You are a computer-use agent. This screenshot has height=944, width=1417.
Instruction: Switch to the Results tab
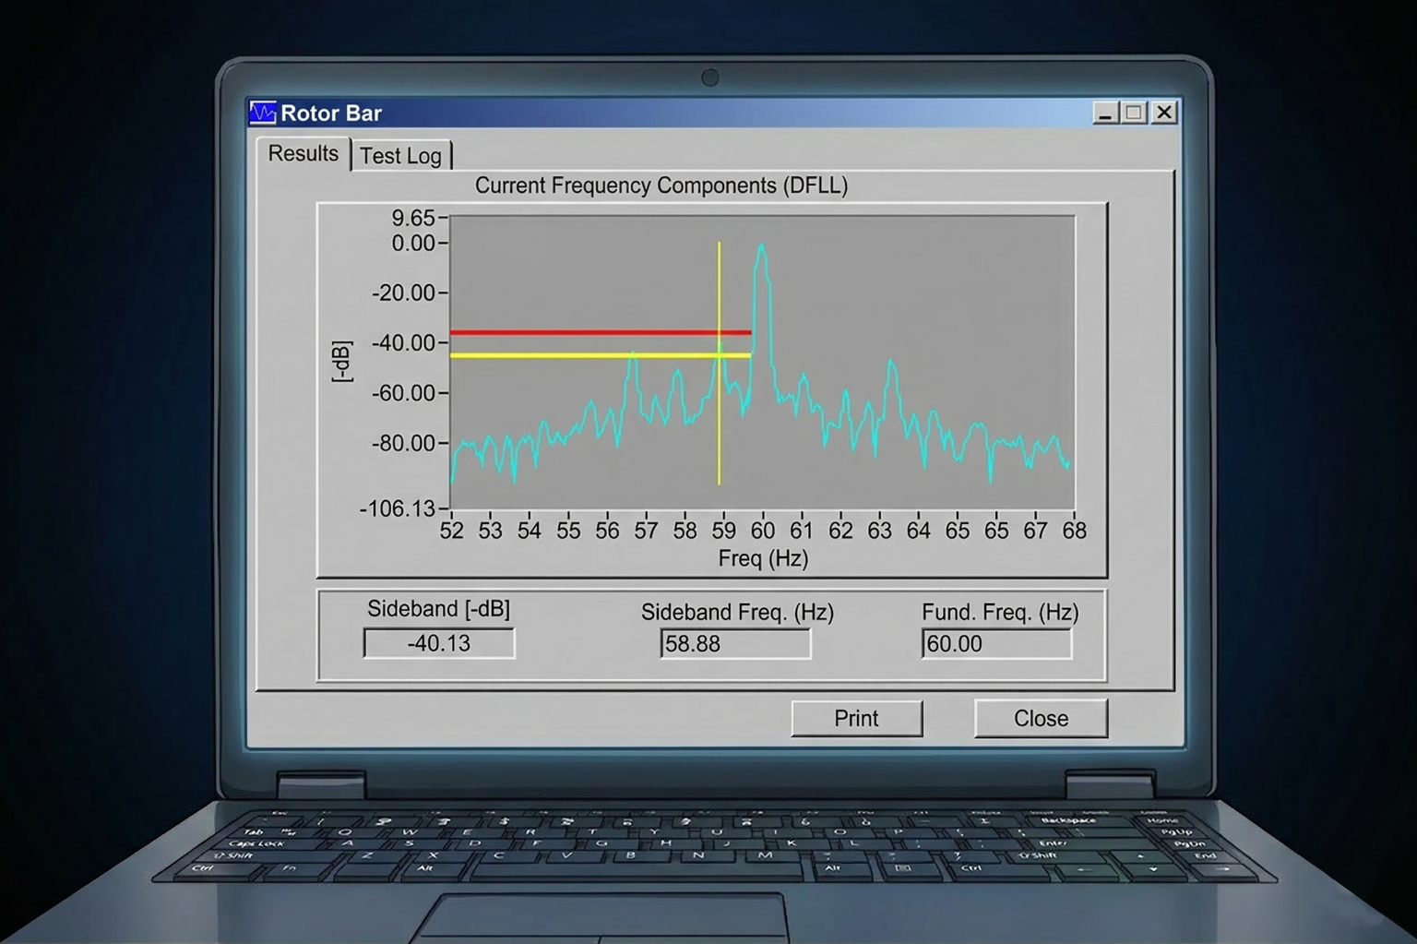point(303,154)
